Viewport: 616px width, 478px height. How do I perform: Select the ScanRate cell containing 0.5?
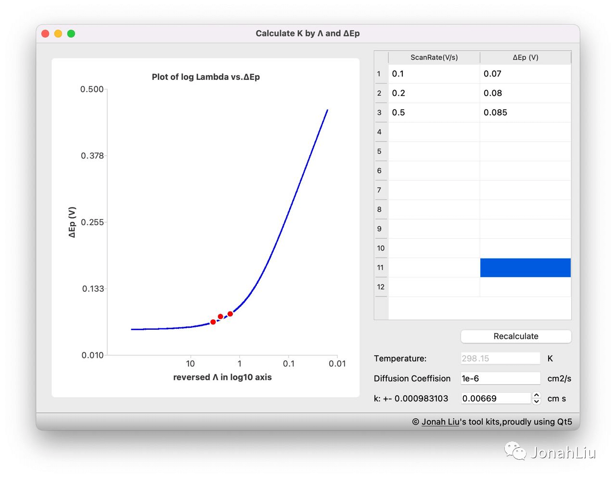tap(434, 113)
